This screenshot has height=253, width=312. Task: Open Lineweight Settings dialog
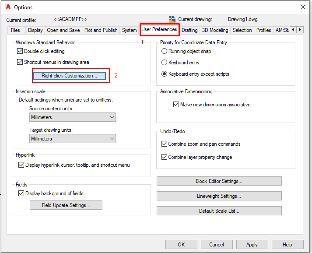[x=219, y=196]
